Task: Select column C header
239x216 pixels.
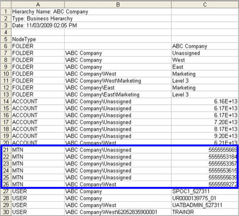Action: pos(205,5)
